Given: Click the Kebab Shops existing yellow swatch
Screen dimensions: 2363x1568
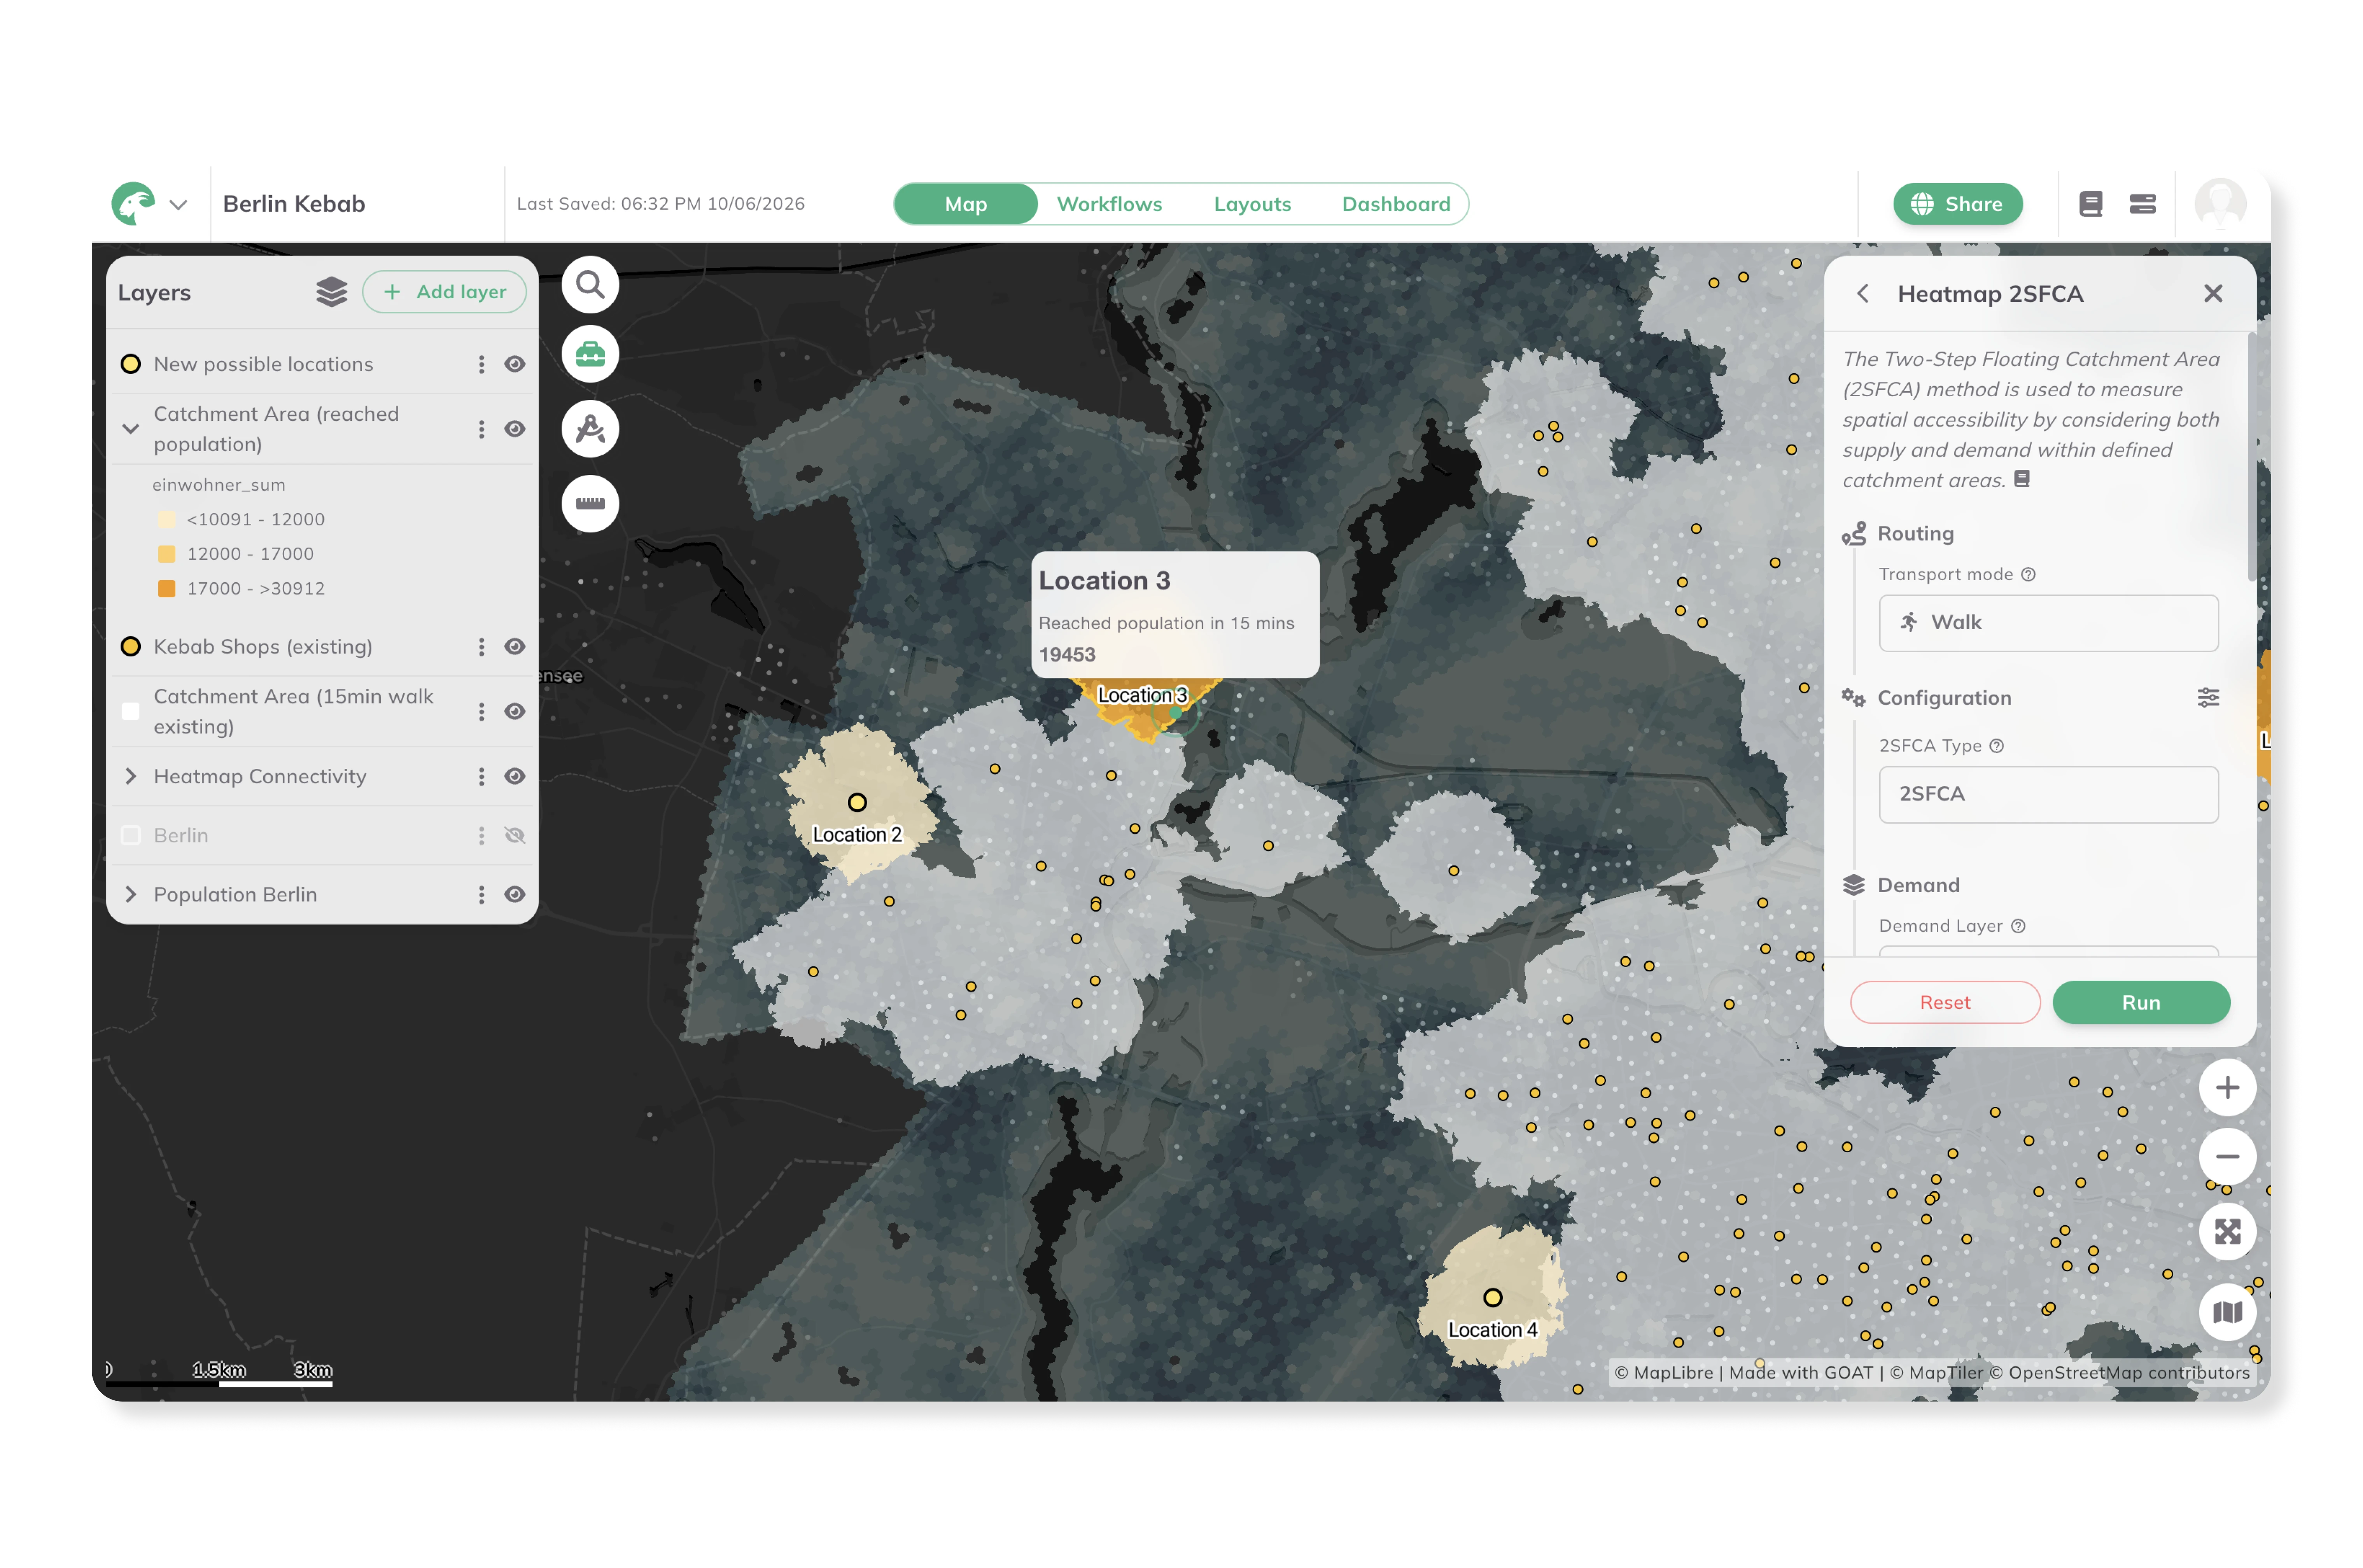Looking at the screenshot, I should (x=130, y=647).
